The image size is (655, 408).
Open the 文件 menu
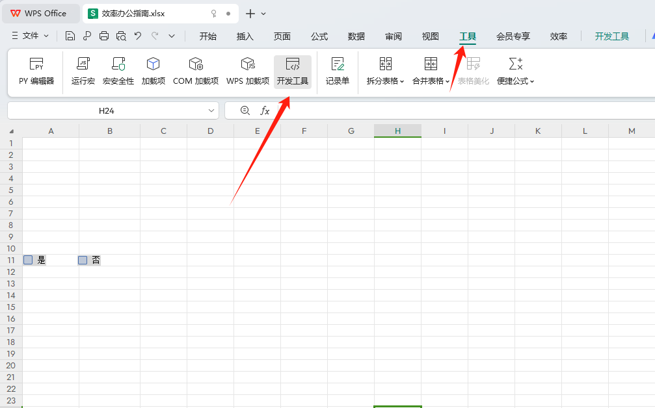[30, 36]
